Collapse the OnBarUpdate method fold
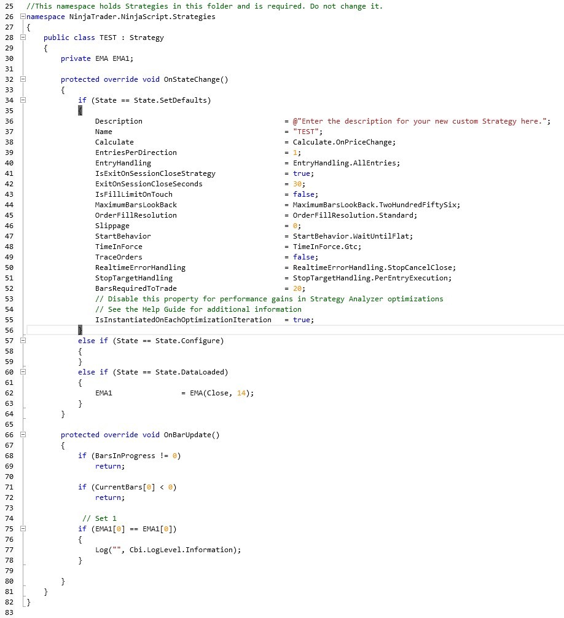 click(23, 435)
